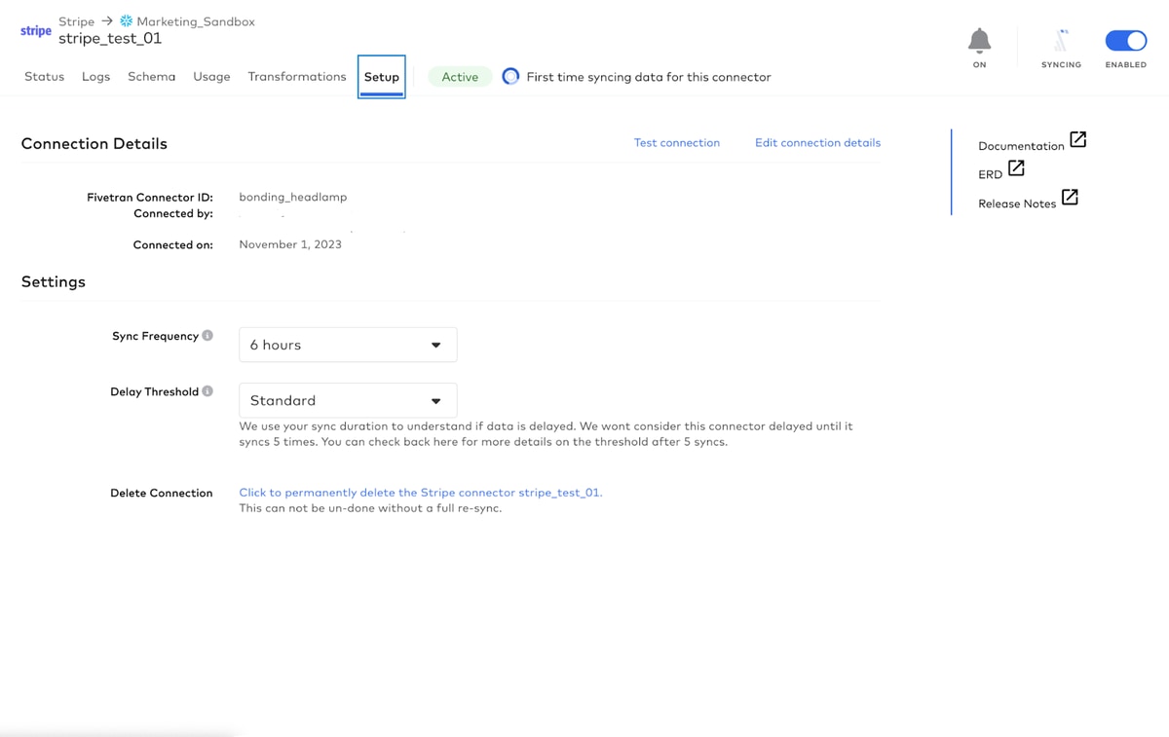This screenshot has height=737, width=1169.
Task: Open the ERD external link icon
Action: click(x=1016, y=167)
